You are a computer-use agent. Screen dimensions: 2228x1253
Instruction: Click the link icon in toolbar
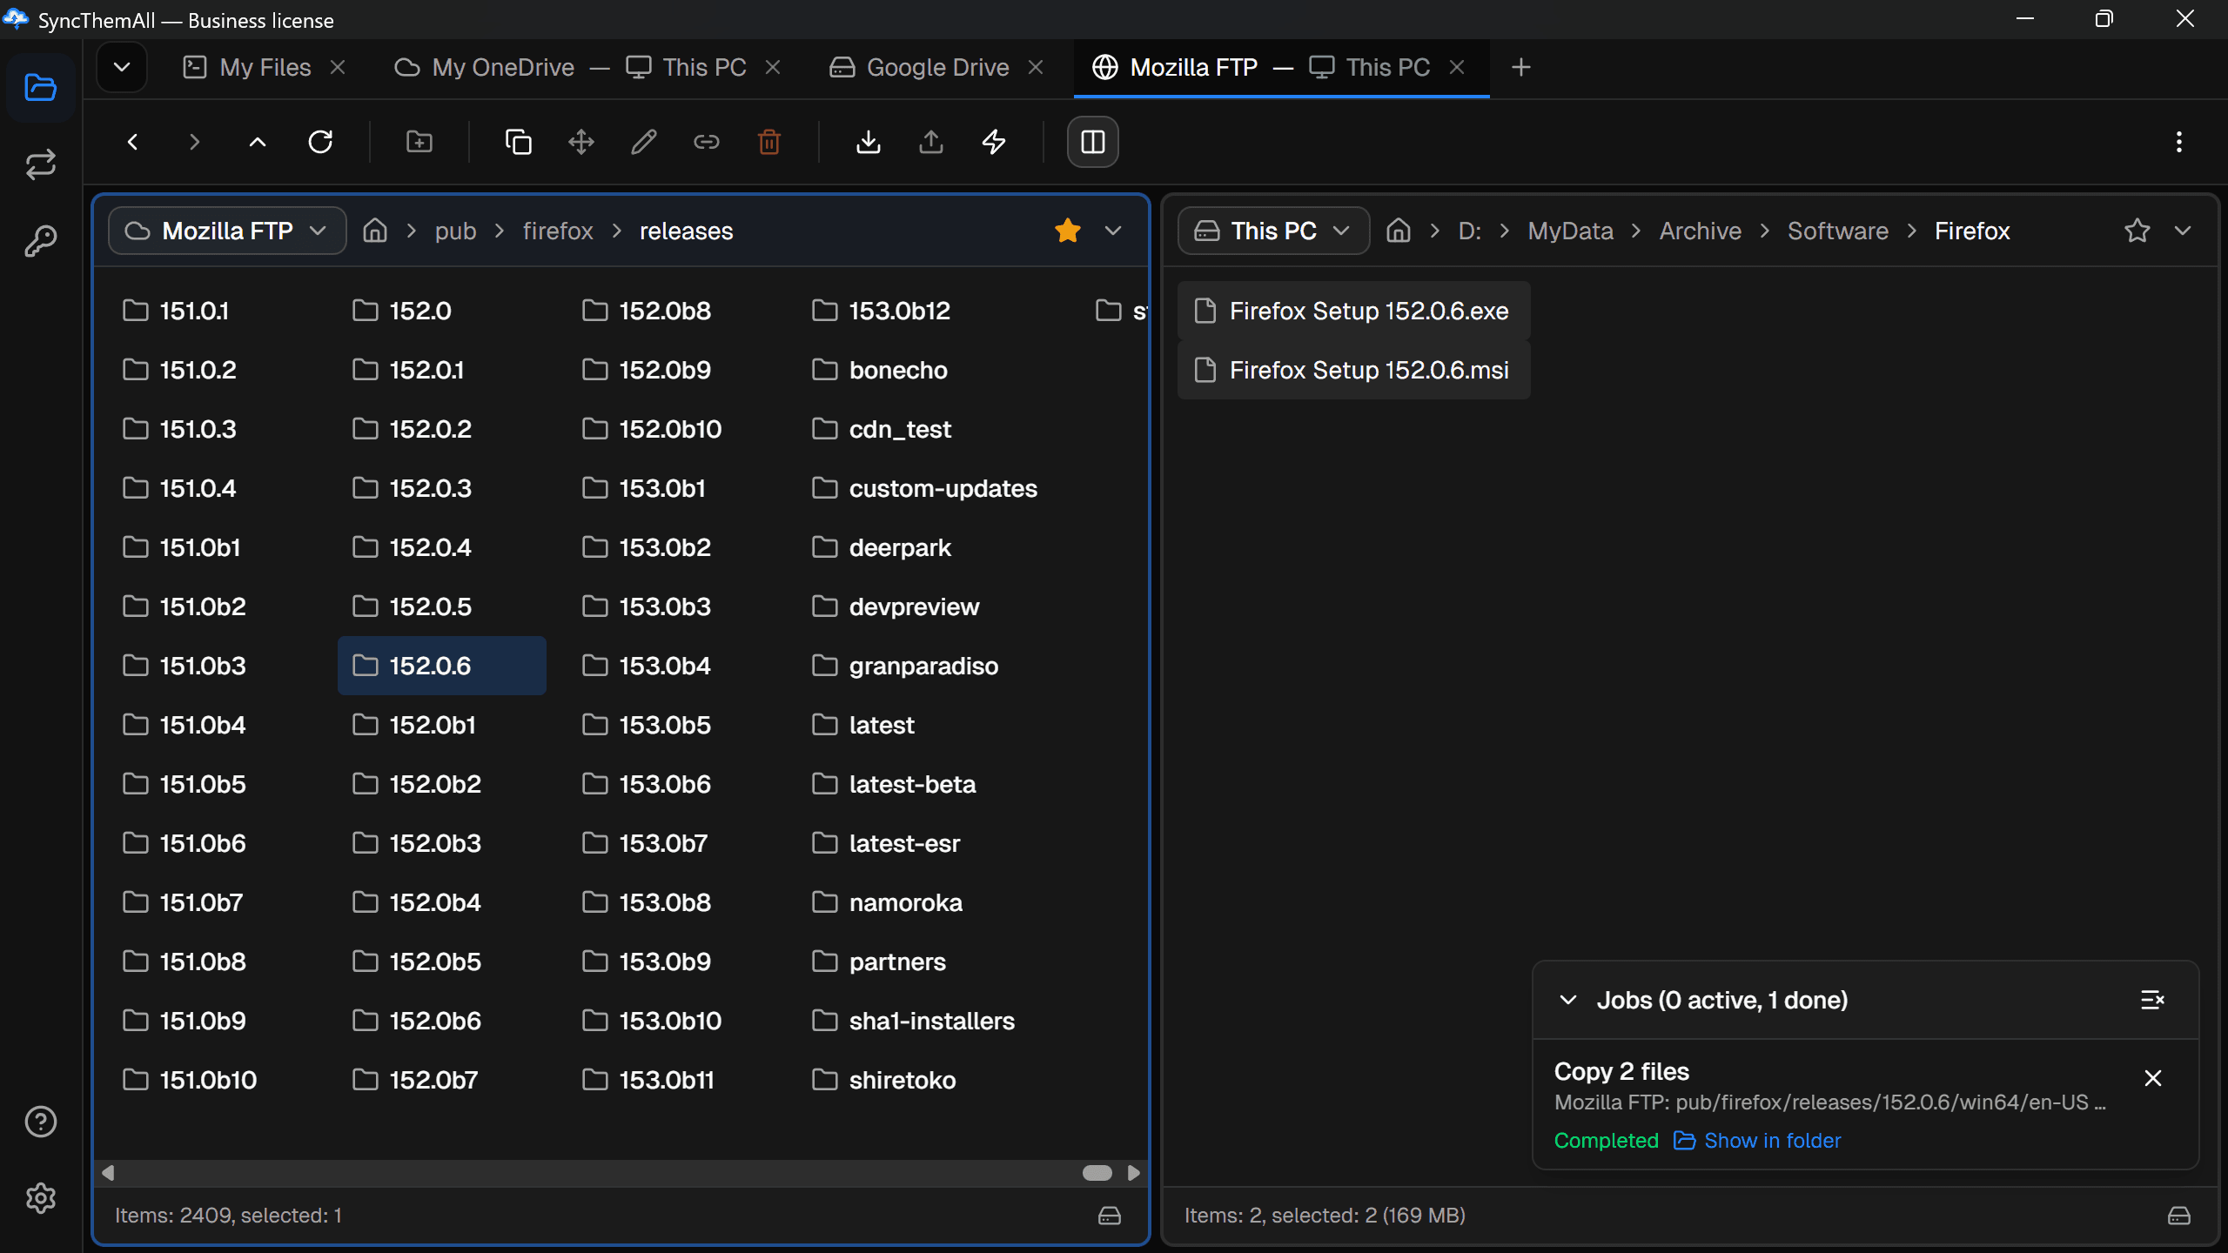[707, 142]
